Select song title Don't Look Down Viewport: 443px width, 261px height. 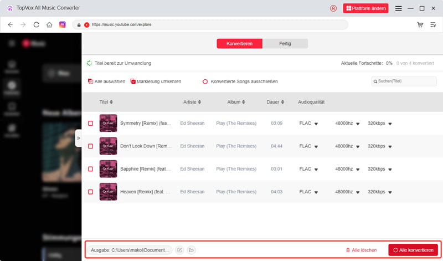tap(146, 146)
